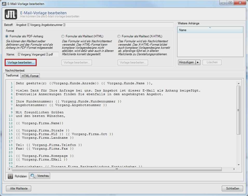This screenshot has height=196, width=248.
Task: Click the '{{ Vorgang.Firma.Homepage }}' line
Action: [45, 156]
